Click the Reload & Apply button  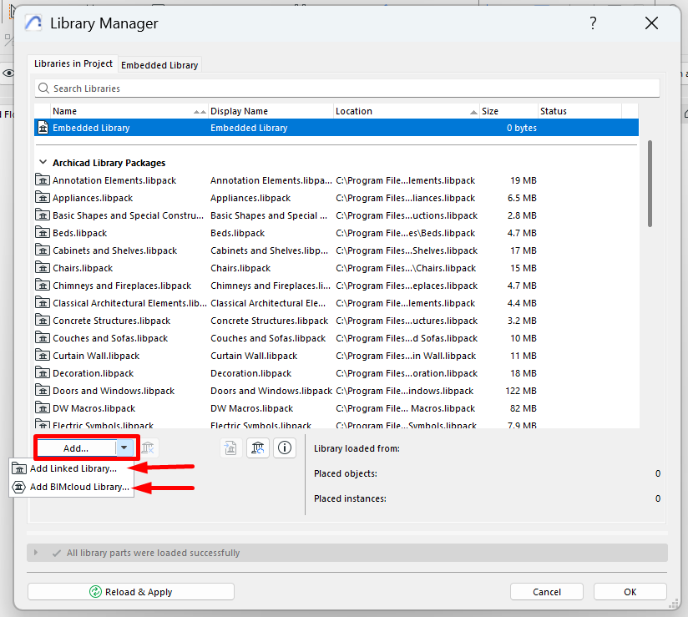pos(130,591)
